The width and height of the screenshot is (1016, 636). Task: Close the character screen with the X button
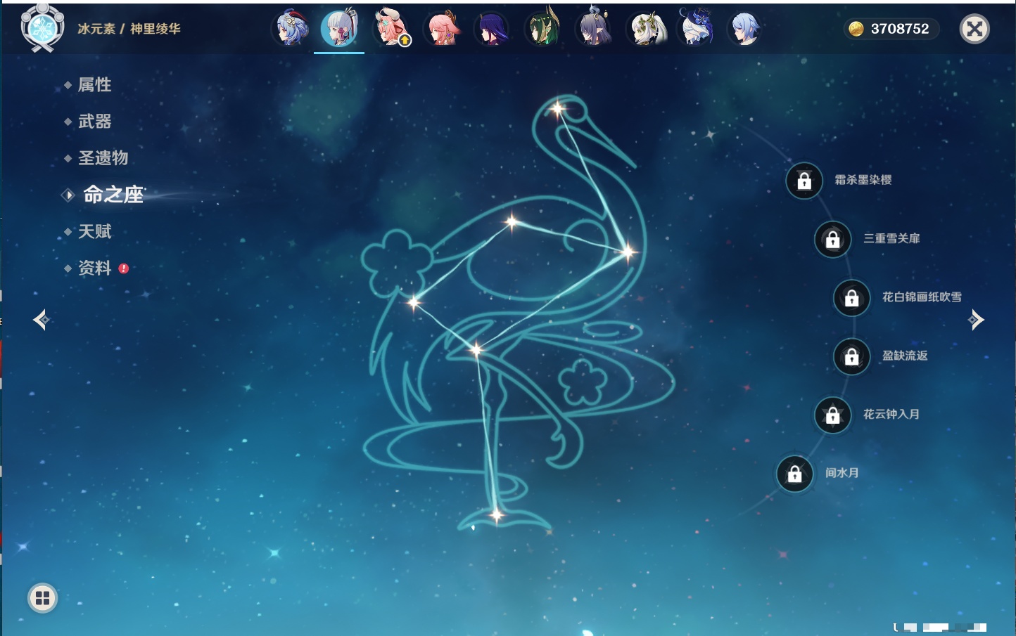coord(974,29)
